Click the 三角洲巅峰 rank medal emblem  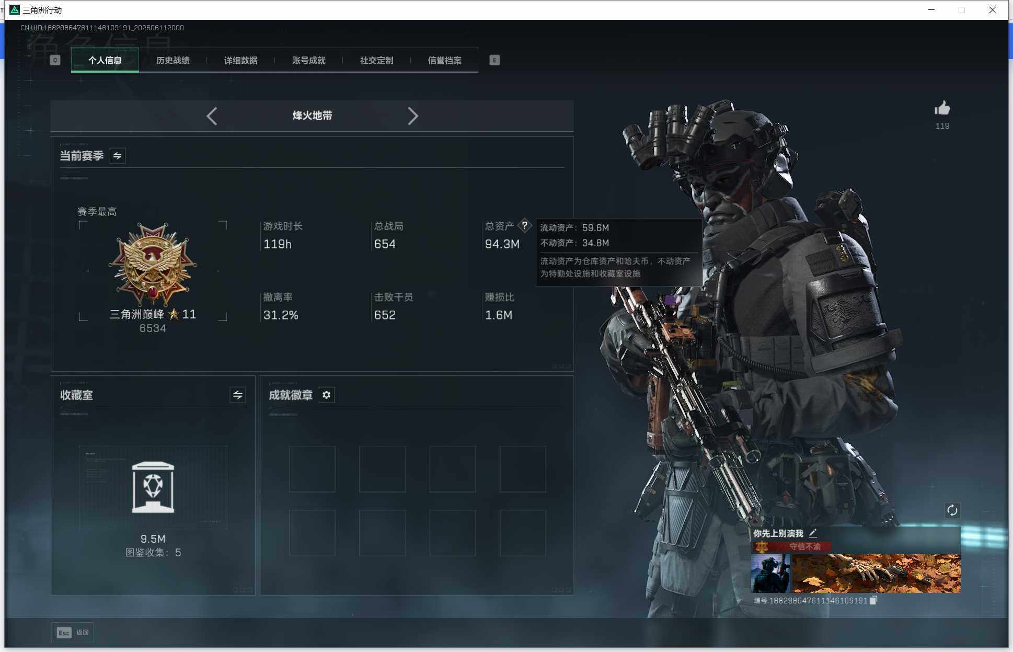[x=153, y=264]
